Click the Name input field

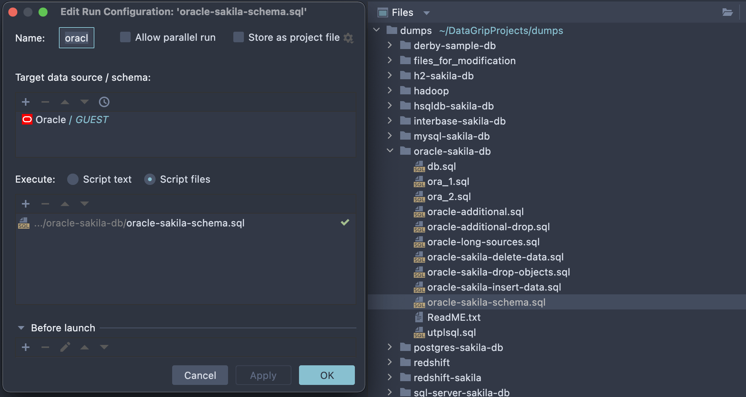click(x=77, y=38)
